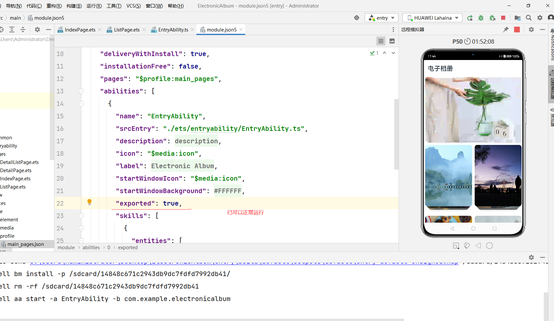This screenshot has height=321, width=554.
Task: Select IndexPage.ets in the project tree
Action: 15,178
